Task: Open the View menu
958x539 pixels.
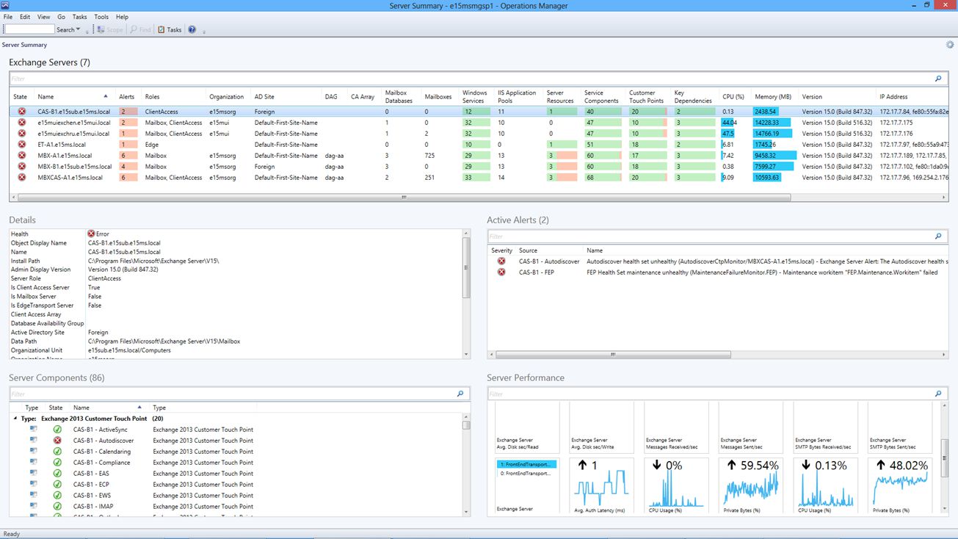Action: click(x=44, y=17)
